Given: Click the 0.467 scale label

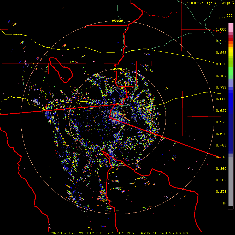Looking at the screenshot, I should [x=221, y=145].
